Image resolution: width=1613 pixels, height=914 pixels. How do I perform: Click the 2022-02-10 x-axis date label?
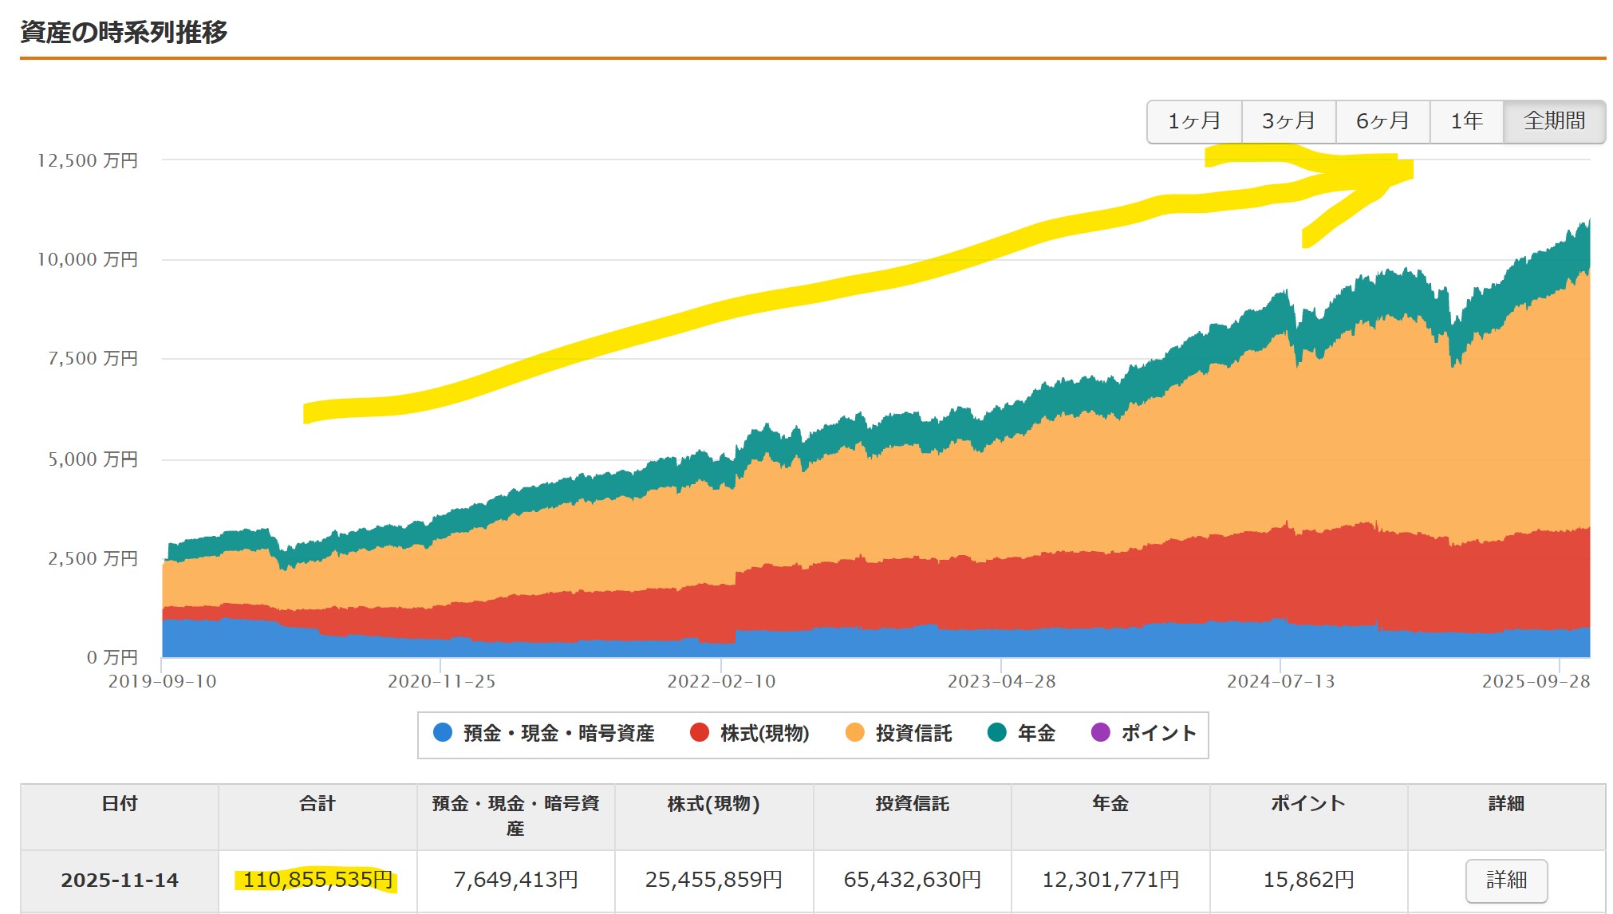(721, 681)
